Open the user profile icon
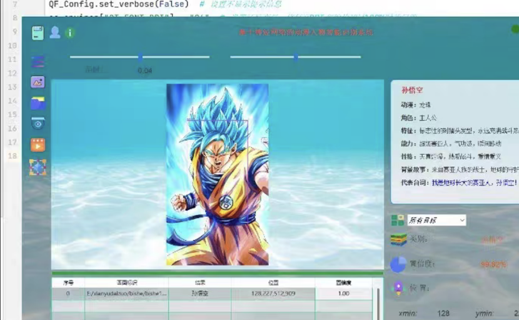 [55, 32]
